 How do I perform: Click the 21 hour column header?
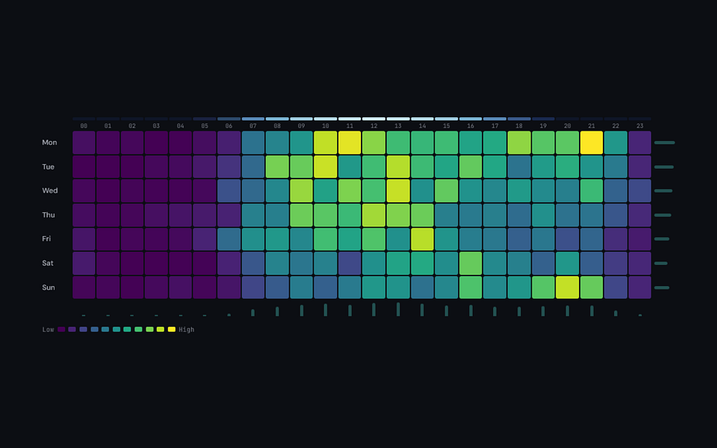(x=592, y=125)
